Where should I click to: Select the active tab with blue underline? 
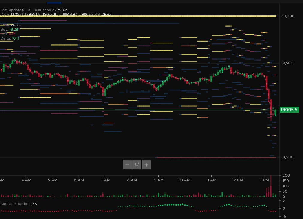pyautogui.click(x=55, y=2)
